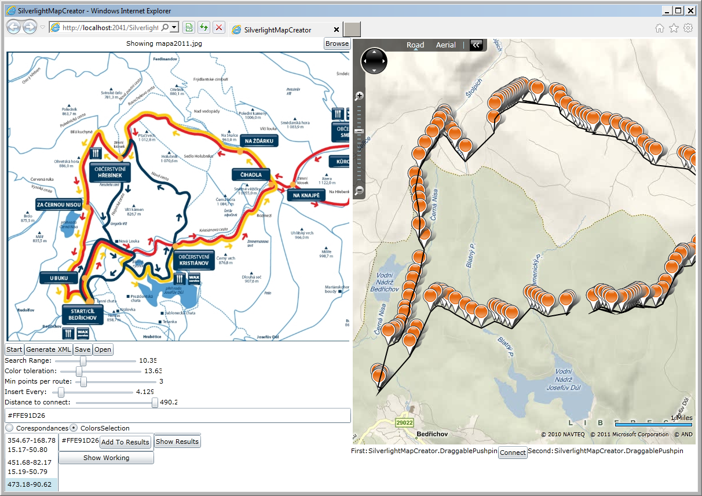The height and width of the screenshot is (496, 702).
Task: Click Microsoft Corporation copyright text
Action: tap(630, 435)
